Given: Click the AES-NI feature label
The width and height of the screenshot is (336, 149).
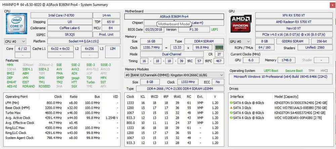Looking at the screenshot, I should click(x=12, y=87).
